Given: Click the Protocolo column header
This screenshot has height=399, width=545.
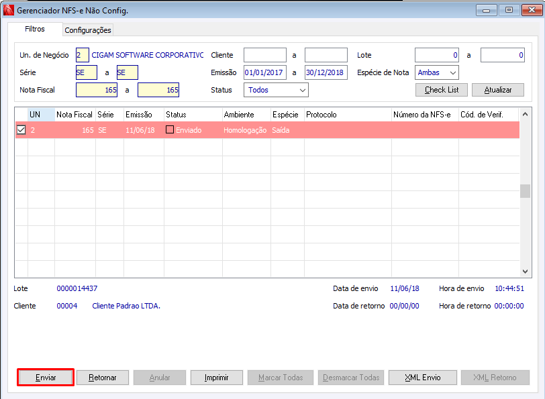Looking at the screenshot, I should tap(348, 115).
